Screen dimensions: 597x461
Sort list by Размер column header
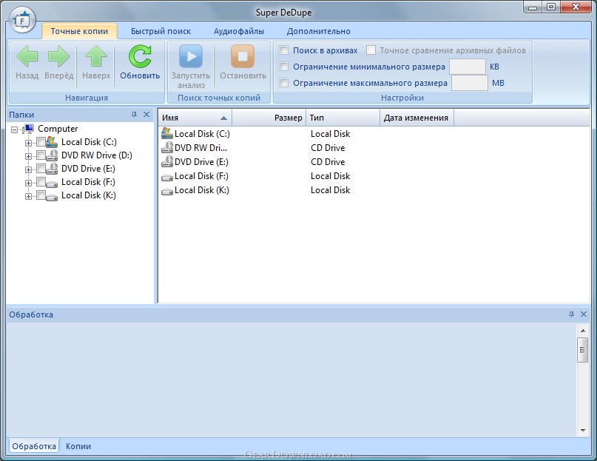pyautogui.click(x=269, y=118)
